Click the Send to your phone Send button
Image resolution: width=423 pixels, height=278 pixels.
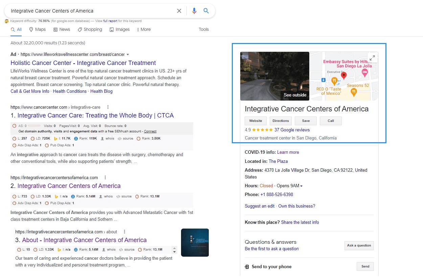365,266
